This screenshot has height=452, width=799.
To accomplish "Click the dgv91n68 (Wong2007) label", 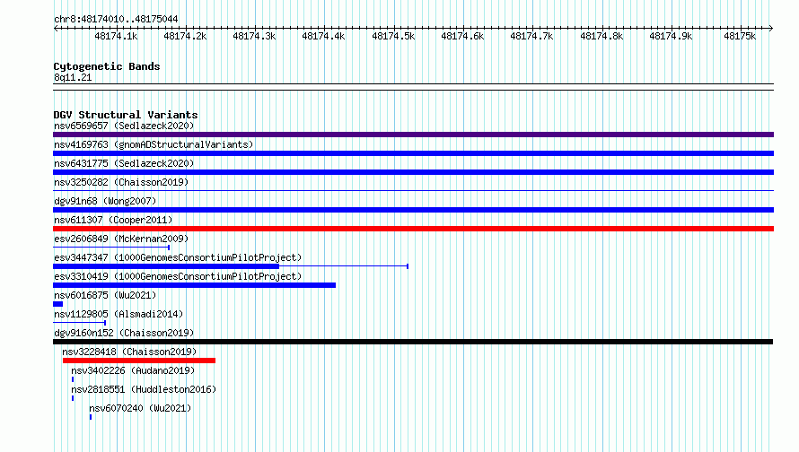I will pyautogui.click(x=105, y=201).
